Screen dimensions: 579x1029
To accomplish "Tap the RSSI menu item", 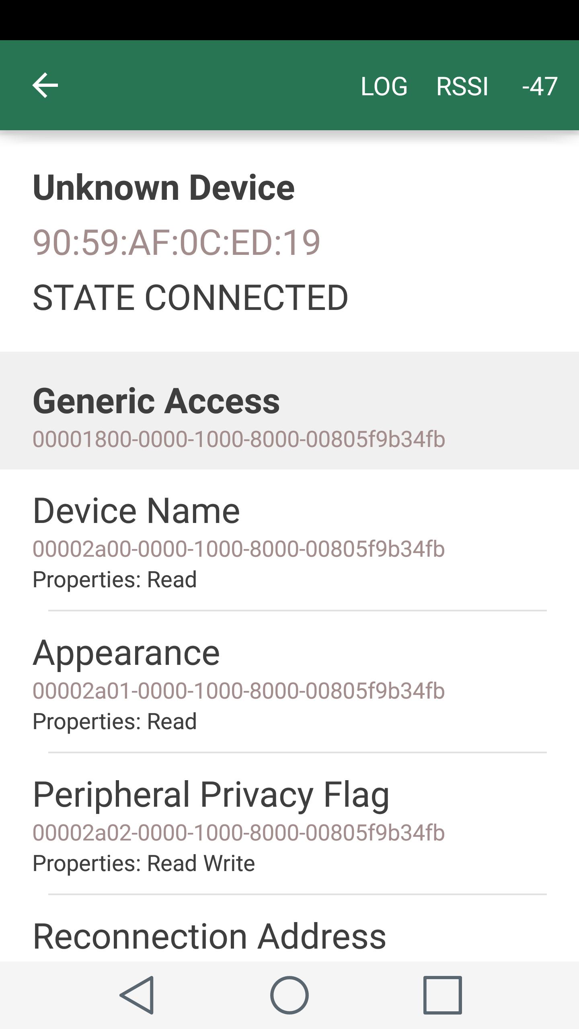I will (462, 86).
